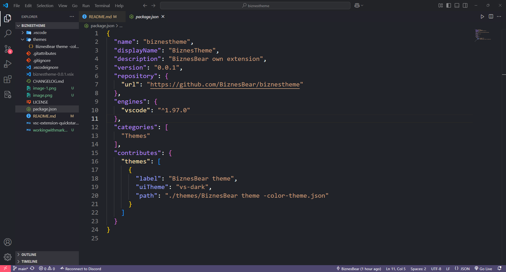Open the Run and Debug view
Viewport: 506px width, 272px height.
[8, 64]
